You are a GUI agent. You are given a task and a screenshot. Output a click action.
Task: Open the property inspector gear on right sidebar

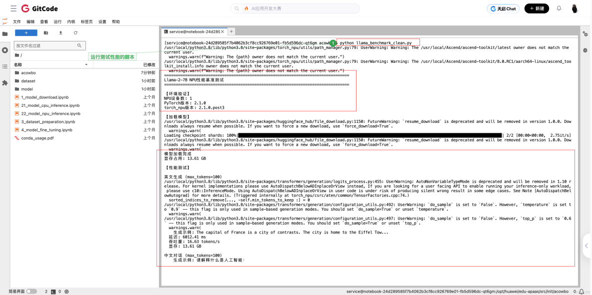tap(585, 33)
